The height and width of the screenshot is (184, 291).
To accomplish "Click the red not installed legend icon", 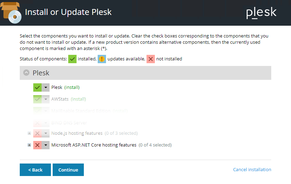I will (x=151, y=59).
